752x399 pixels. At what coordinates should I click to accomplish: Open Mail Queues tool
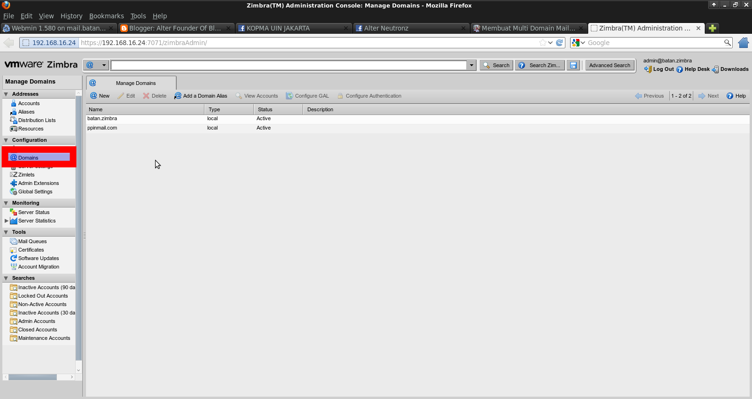pos(32,241)
